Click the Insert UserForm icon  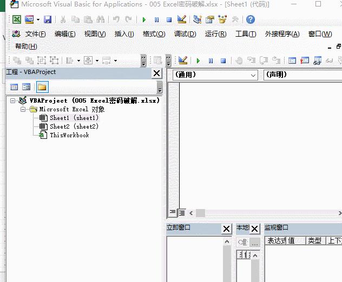pyautogui.click(x=29, y=19)
